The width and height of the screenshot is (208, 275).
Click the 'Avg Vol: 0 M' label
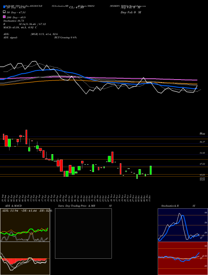pos(131,7)
